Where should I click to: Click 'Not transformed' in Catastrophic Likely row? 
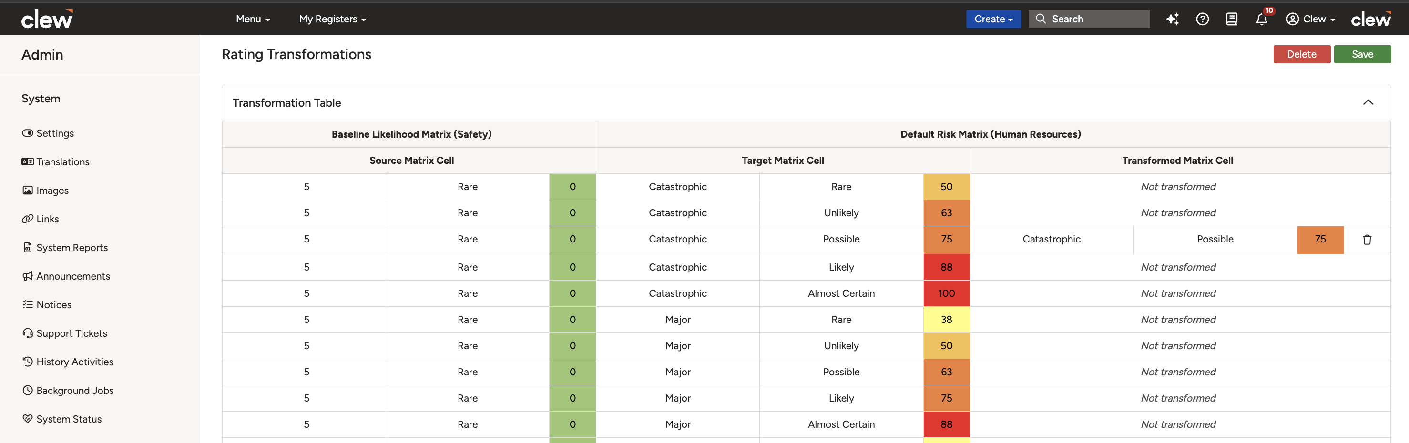(x=1178, y=267)
